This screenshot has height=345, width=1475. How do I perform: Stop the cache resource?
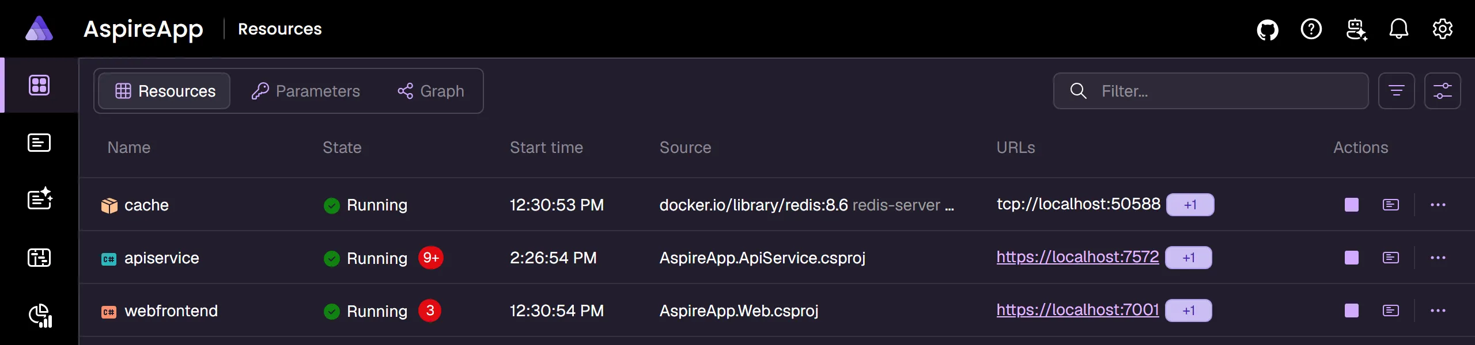(x=1352, y=205)
